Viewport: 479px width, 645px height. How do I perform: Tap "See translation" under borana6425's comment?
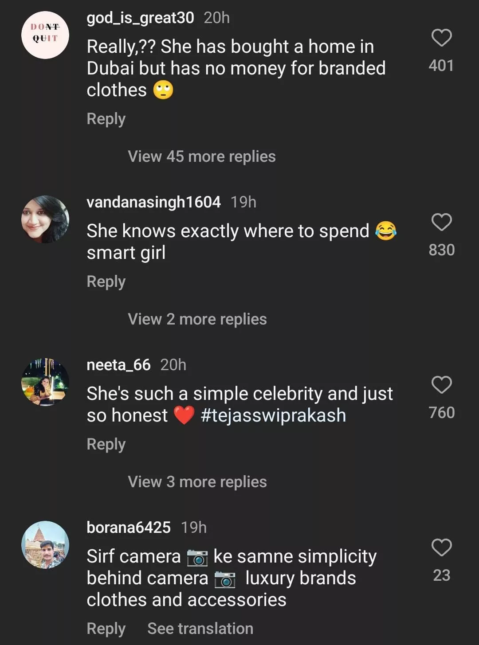[200, 629]
